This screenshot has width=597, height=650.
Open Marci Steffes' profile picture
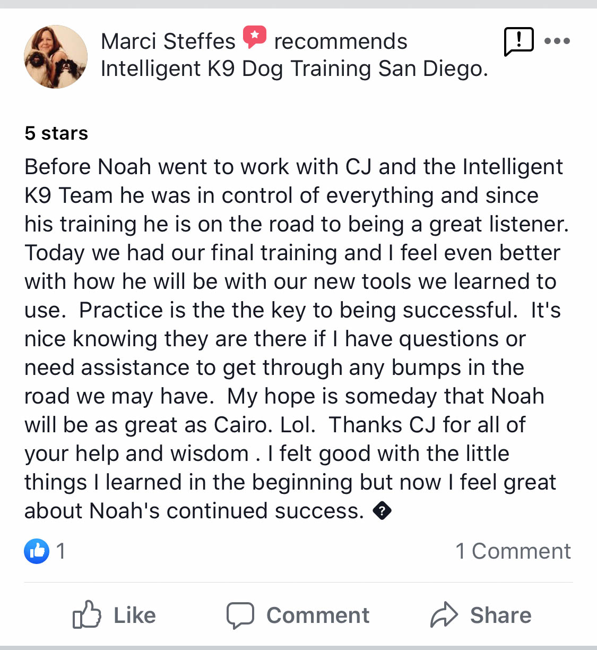pyautogui.click(x=56, y=57)
